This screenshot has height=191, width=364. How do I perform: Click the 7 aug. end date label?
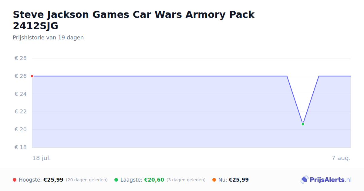pos(341,158)
